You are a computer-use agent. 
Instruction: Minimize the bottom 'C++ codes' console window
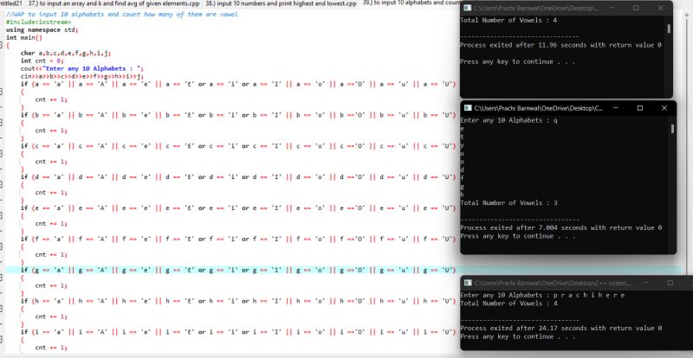646,283
